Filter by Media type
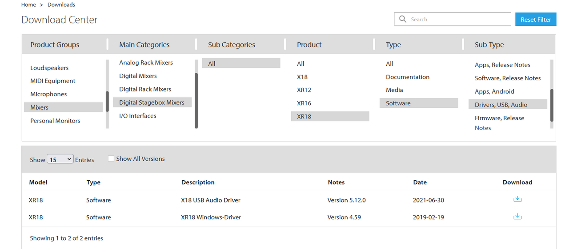Viewport: 569px width, 249px height. click(394, 90)
